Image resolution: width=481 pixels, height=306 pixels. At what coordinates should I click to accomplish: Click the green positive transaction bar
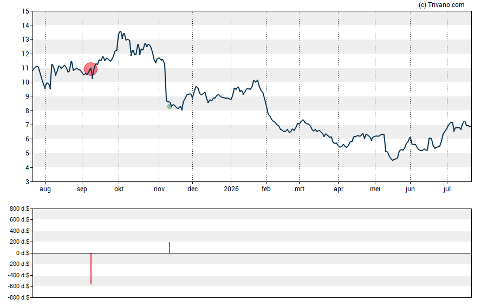pyautogui.click(x=170, y=248)
